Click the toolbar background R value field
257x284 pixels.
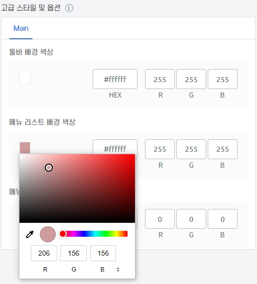[160, 79]
